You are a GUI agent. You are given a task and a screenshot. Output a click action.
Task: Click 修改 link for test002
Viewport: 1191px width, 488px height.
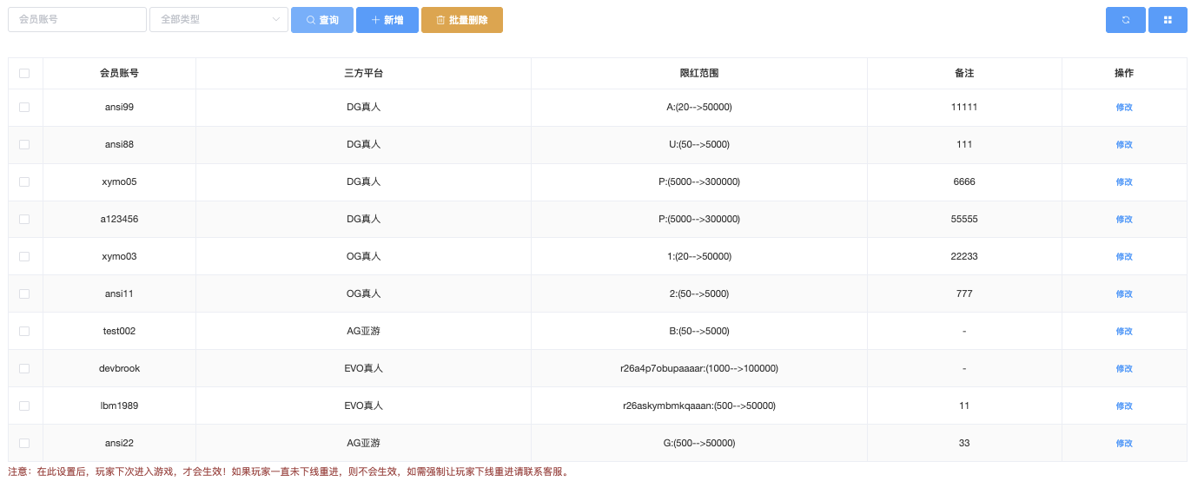1124,332
